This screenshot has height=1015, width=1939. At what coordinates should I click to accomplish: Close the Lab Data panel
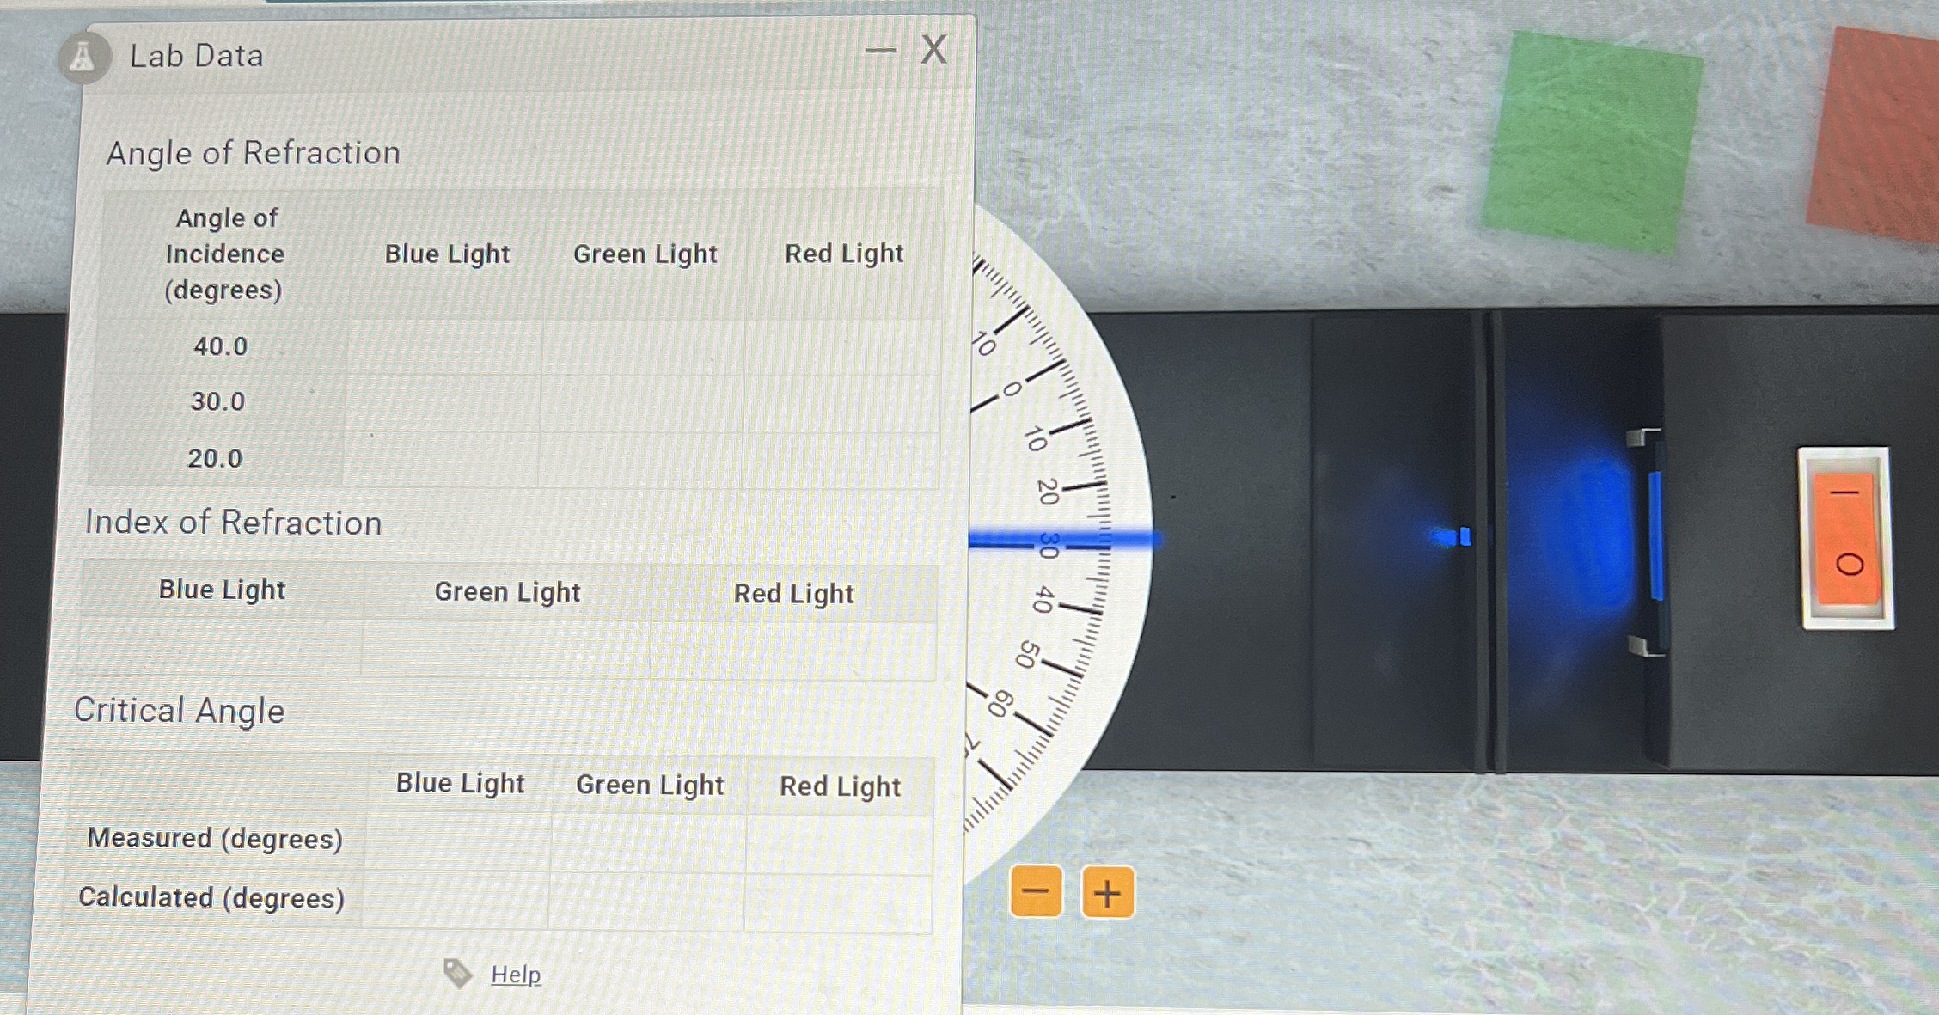933,50
